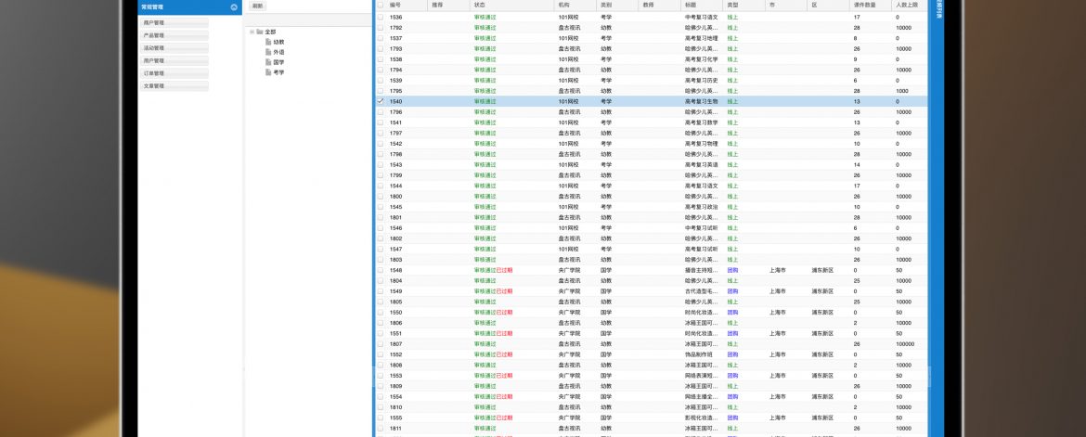The width and height of the screenshot is (1086, 437).
Task: Check the checkbox for row 1537
Action: (x=381, y=38)
